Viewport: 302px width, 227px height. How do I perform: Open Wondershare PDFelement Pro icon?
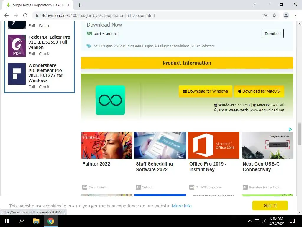[17, 74]
